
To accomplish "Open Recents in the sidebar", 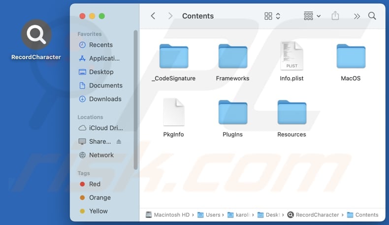I will (96, 45).
